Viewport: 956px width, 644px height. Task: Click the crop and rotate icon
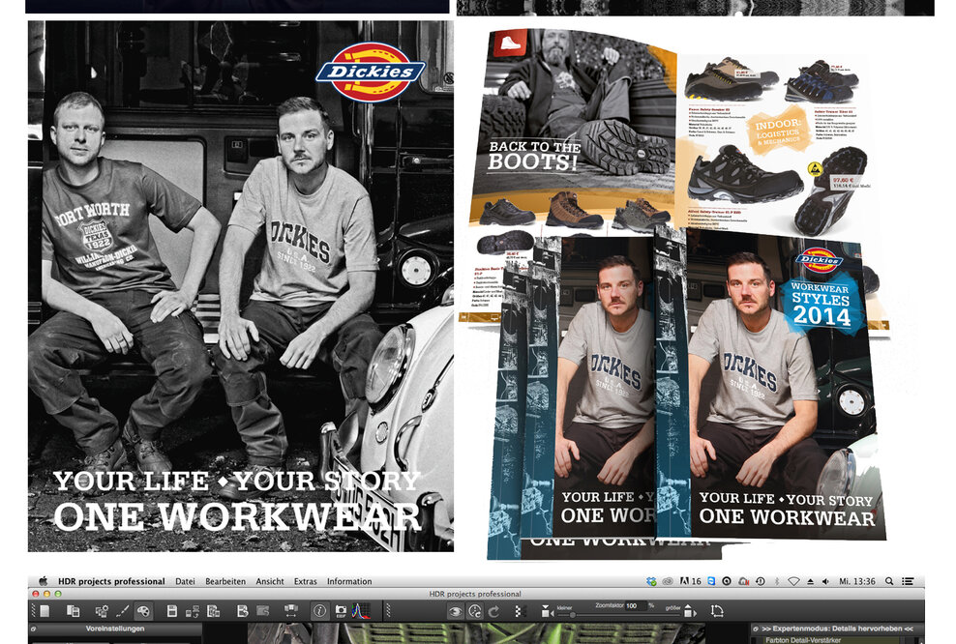716,611
